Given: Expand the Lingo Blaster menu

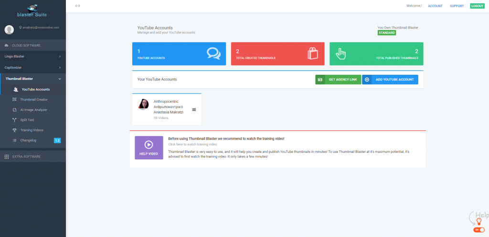Looking at the screenshot, I should click(x=33, y=57).
